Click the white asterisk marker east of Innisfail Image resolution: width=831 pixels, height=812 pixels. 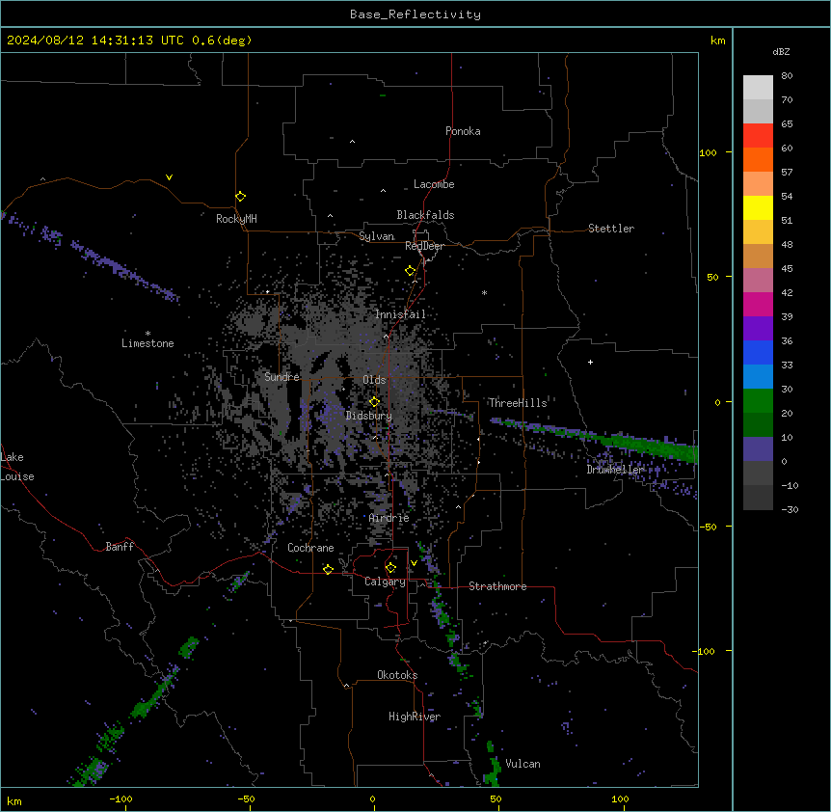point(484,292)
